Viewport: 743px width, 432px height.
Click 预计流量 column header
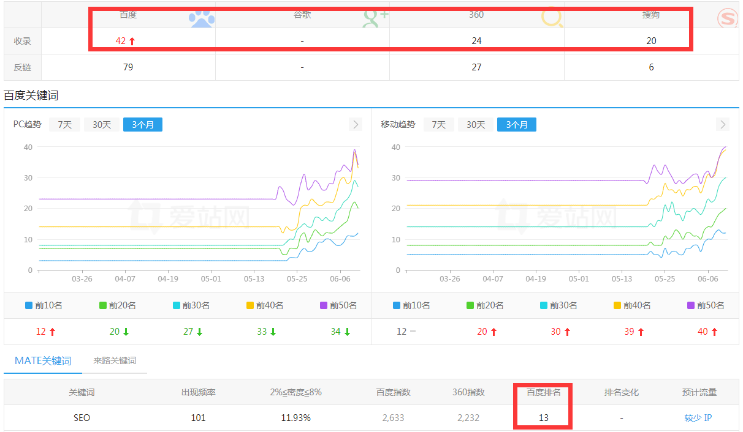pyautogui.click(x=699, y=392)
